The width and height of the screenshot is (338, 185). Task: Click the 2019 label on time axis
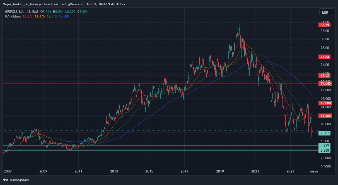coord(220,171)
